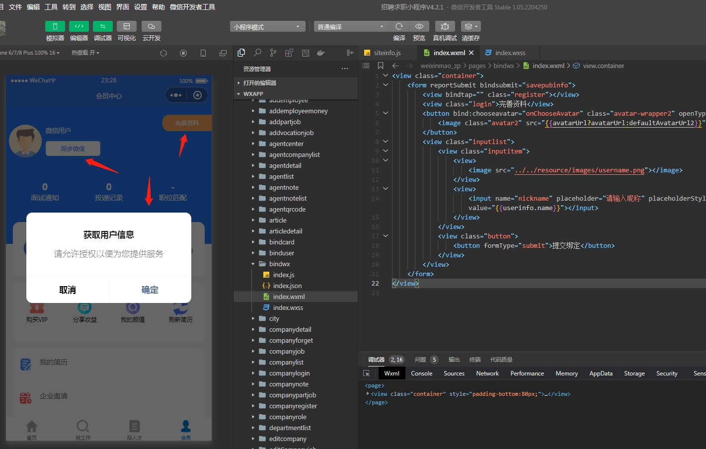
Task: Close the index.wxml tab
Action: click(471, 53)
